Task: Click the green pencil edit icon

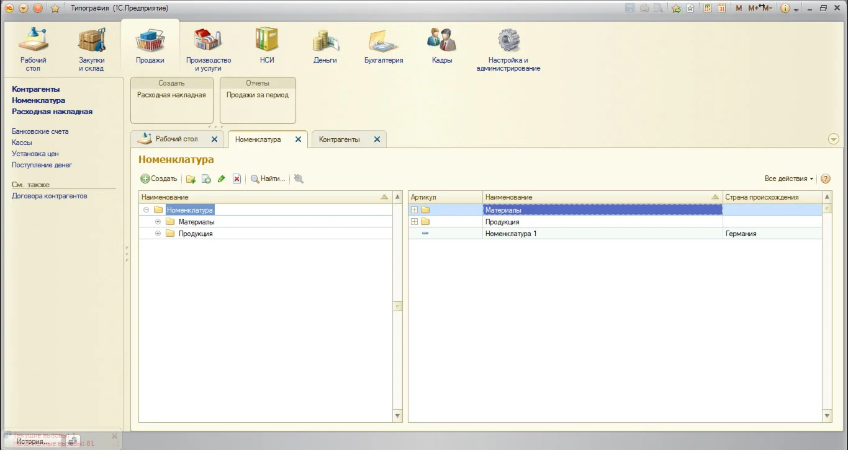Action: [222, 179]
